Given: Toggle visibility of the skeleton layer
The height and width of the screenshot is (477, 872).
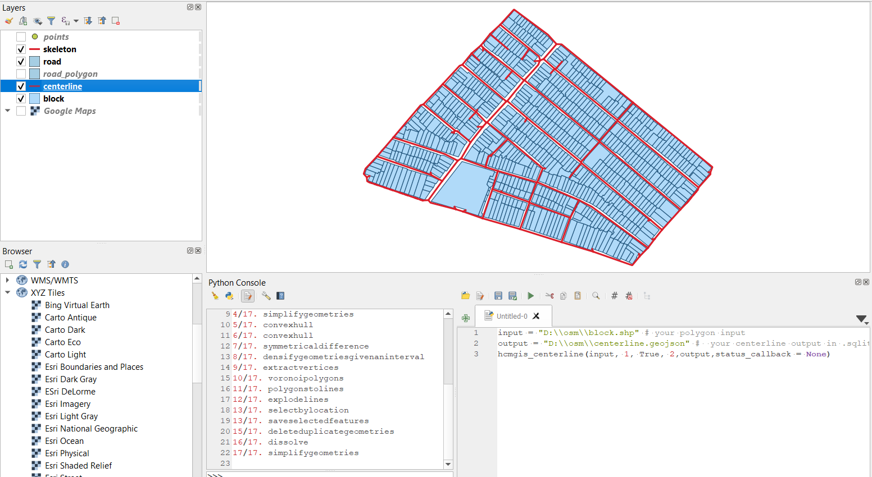Looking at the screenshot, I should (x=21, y=49).
